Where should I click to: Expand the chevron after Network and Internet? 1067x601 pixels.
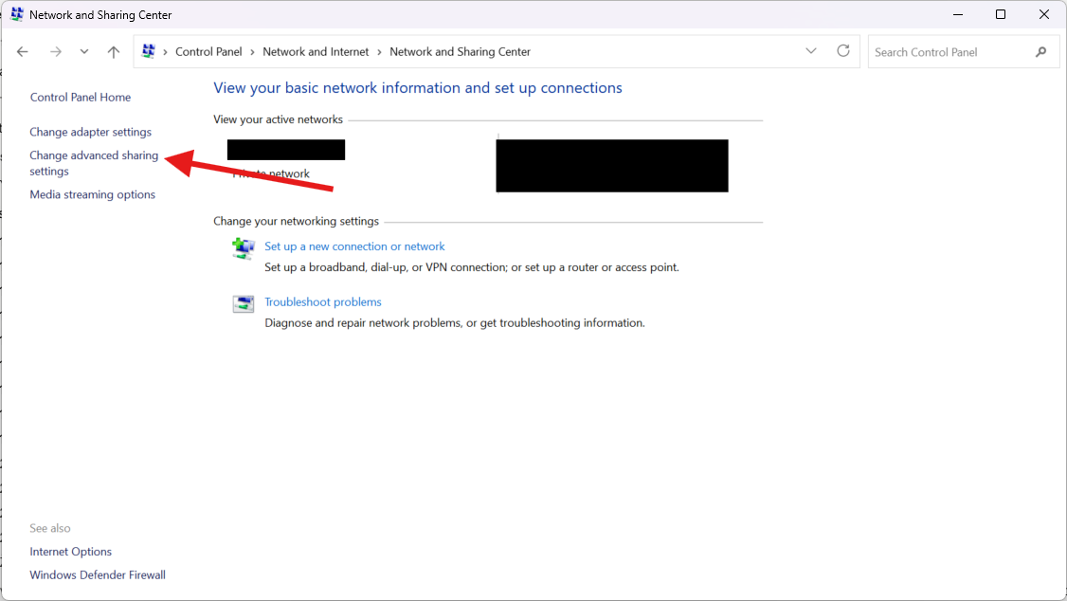point(379,52)
